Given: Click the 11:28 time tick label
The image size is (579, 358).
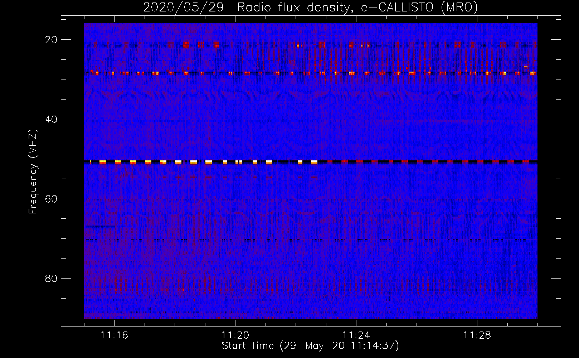Looking at the screenshot, I should (477, 335).
